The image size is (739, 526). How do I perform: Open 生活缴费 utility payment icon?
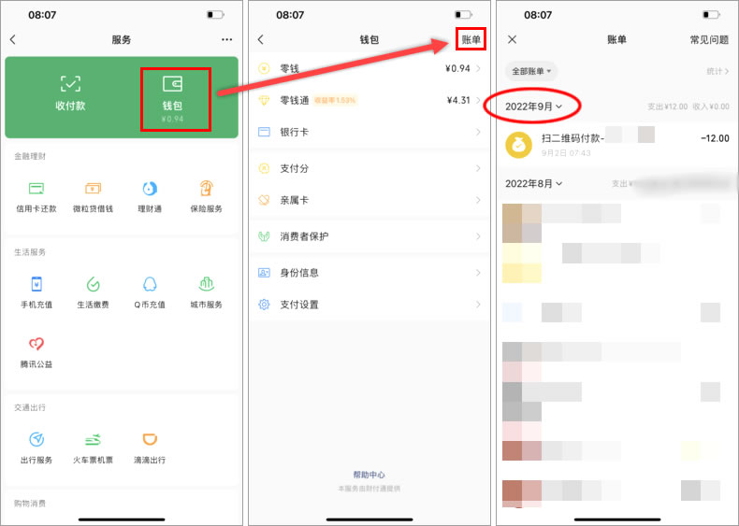click(x=93, y=284)
